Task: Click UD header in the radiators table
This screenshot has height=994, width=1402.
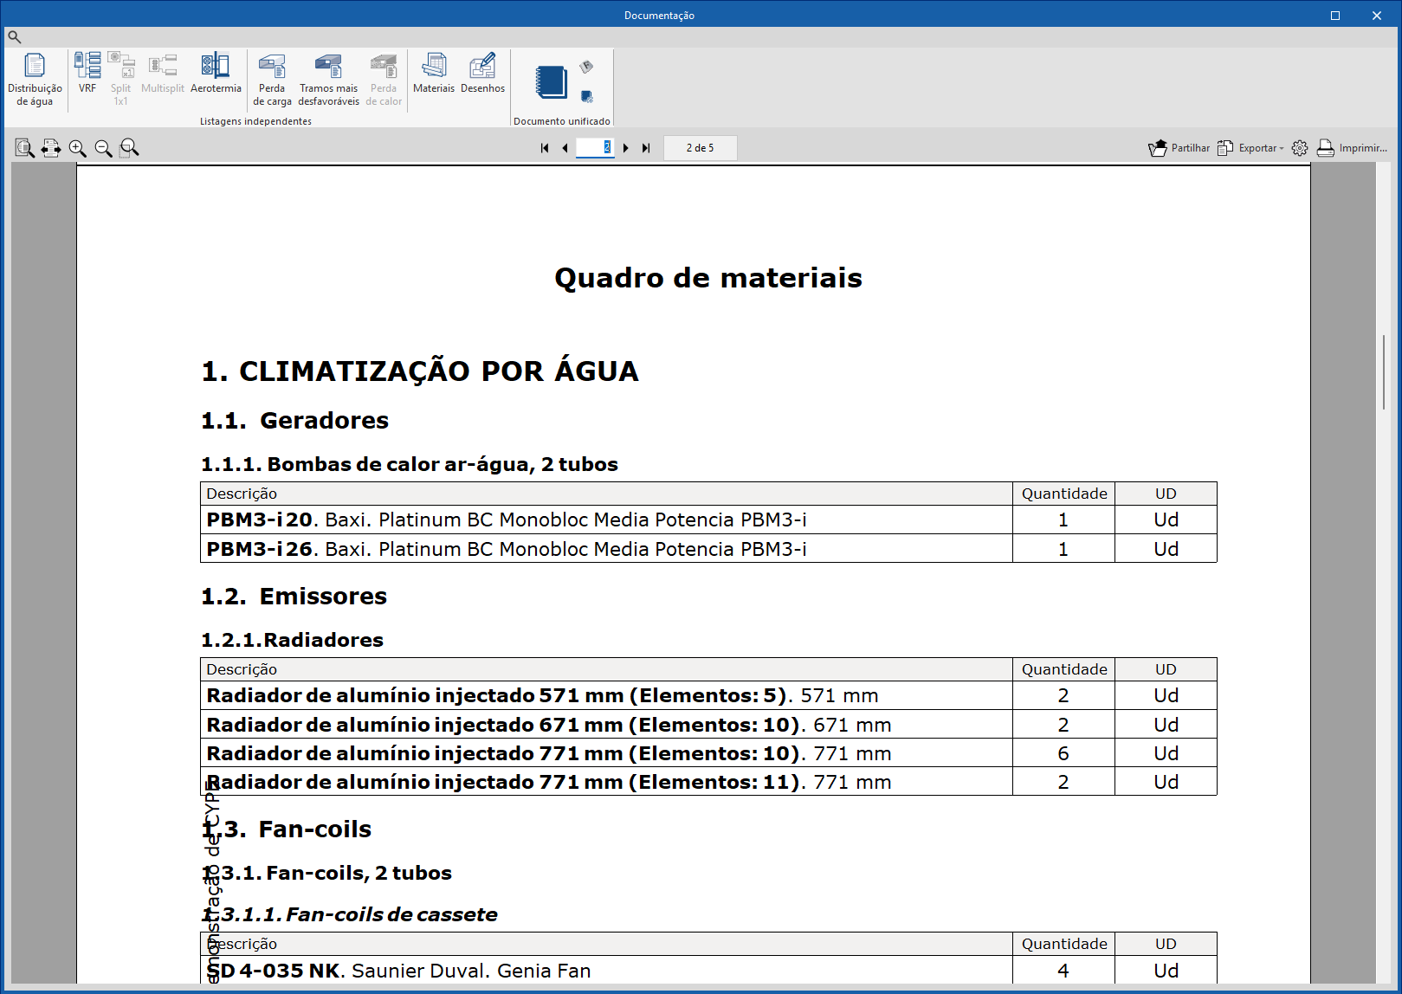Action: [1166, 669]
